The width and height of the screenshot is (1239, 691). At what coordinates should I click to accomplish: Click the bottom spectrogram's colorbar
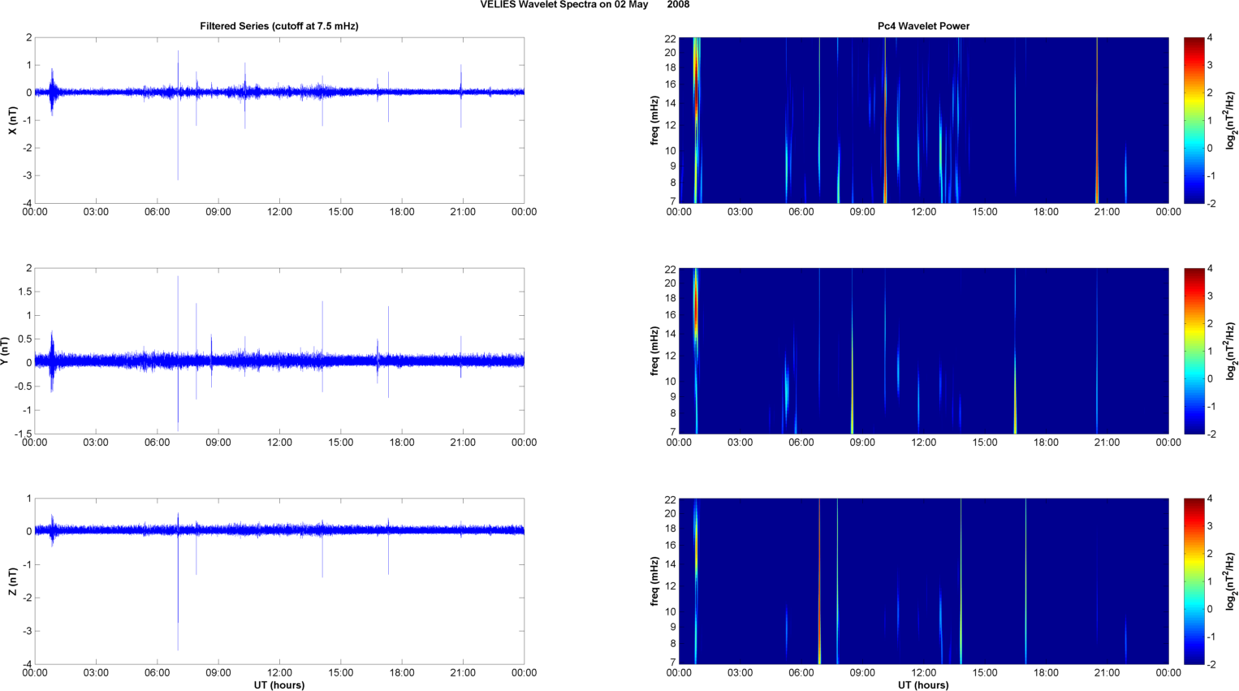(x=1194, y=581)
